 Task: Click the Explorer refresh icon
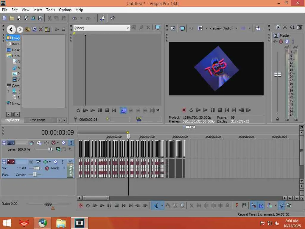(35, 30)
